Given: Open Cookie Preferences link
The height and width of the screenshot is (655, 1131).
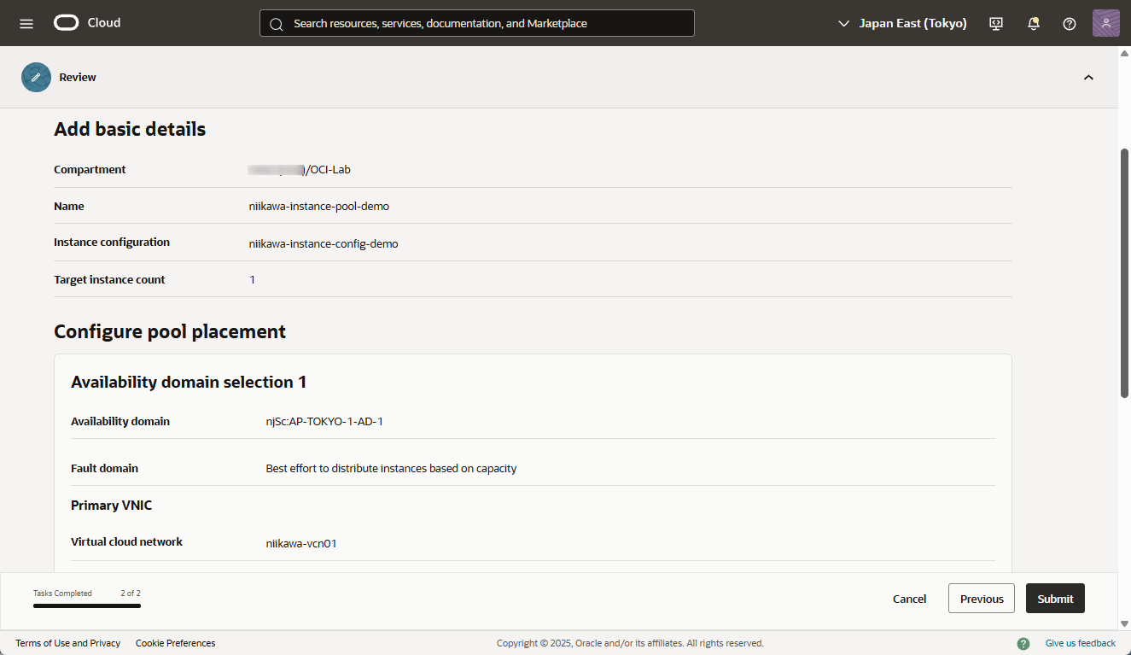Looking at the screenshot, I should coord(175,643).
